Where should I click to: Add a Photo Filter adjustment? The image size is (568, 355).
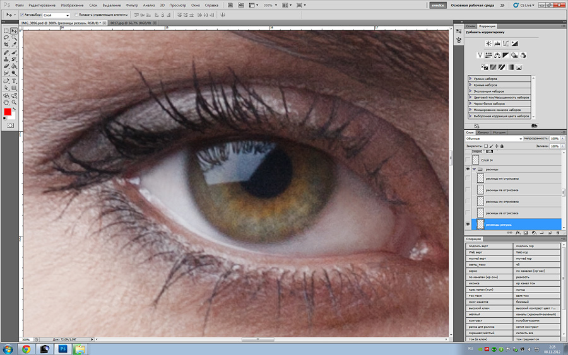click(x=514, y=55)
